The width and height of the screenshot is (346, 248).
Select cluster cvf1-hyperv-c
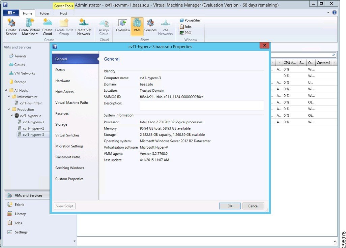click(x=28, y=116)
